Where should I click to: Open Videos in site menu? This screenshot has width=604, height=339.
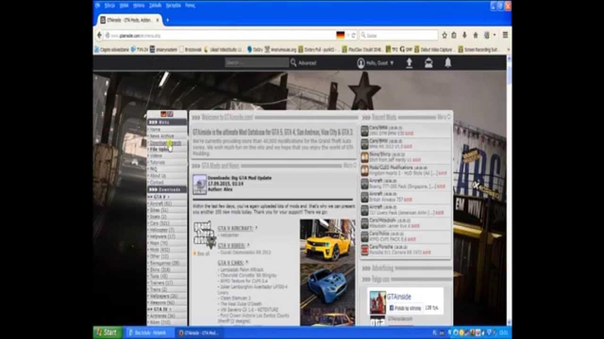(x=156, y=156)
